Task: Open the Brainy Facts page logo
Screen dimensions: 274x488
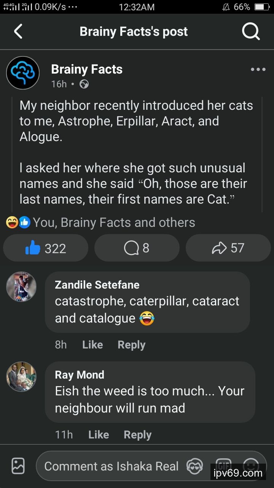Action: [x=23, y=73]
